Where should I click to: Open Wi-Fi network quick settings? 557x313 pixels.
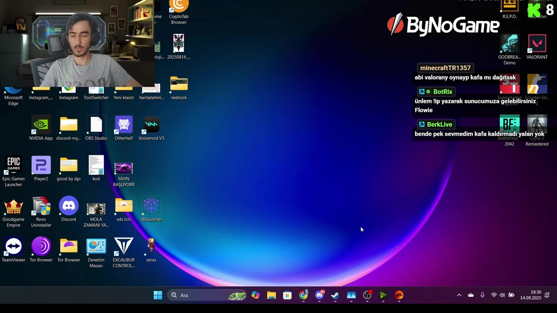tap(494, 295)
